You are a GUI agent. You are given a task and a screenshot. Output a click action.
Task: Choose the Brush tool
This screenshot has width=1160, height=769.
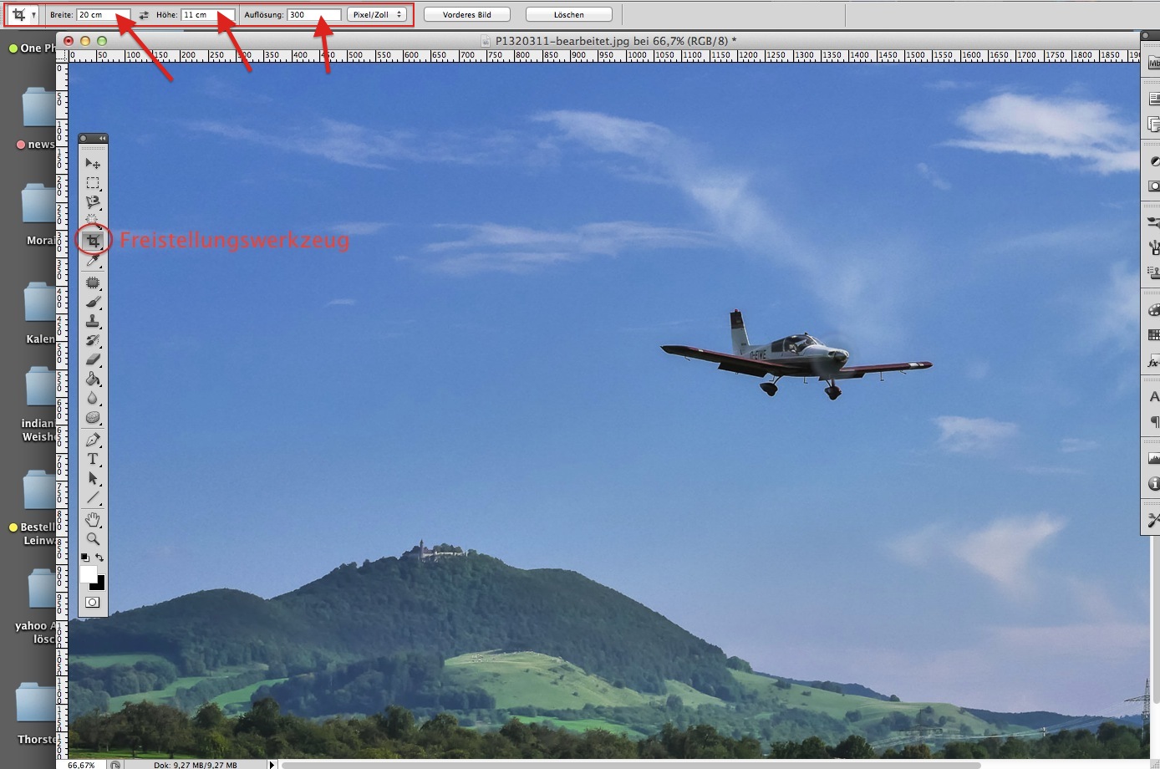click(93, 302)
